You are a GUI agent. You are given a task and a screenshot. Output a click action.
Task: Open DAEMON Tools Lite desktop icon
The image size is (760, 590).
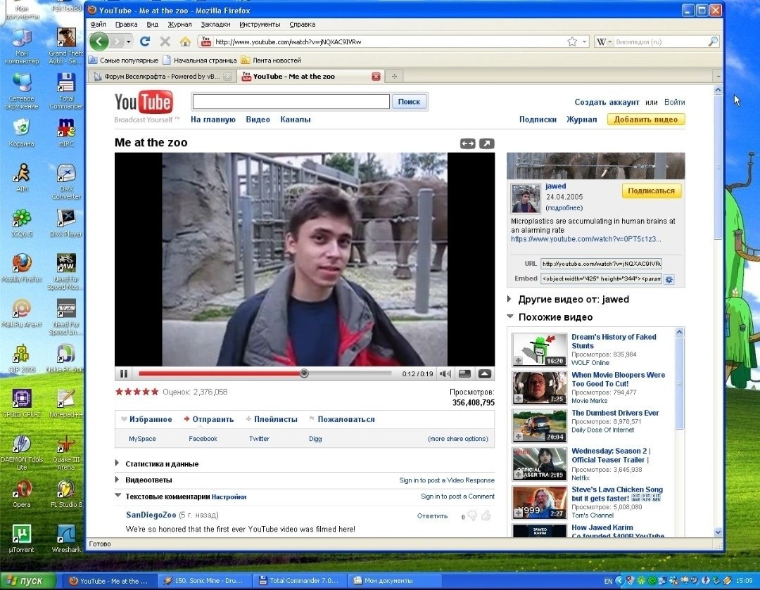pos(22,452)
